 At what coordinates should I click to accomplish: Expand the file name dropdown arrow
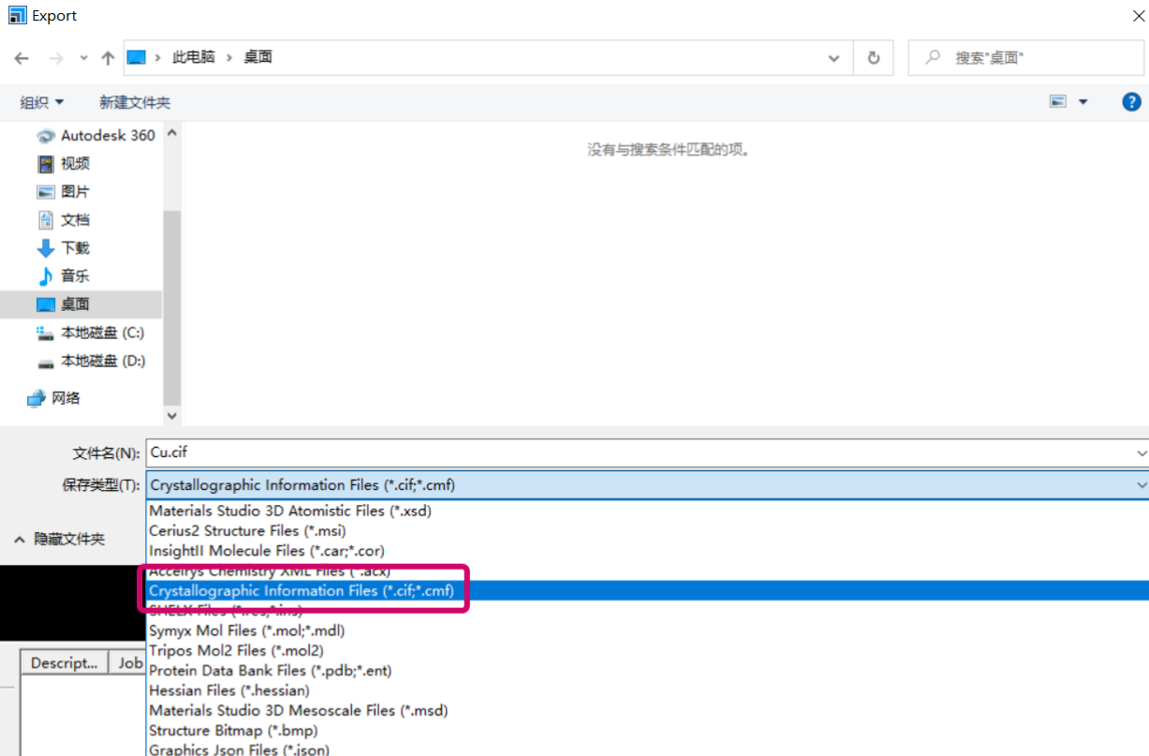pos(1141,453)
